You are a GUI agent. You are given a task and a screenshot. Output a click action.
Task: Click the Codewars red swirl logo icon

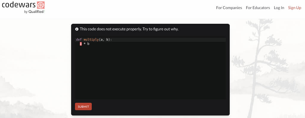(41, 5)
